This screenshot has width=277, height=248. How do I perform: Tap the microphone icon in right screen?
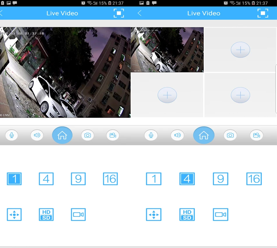151,135
